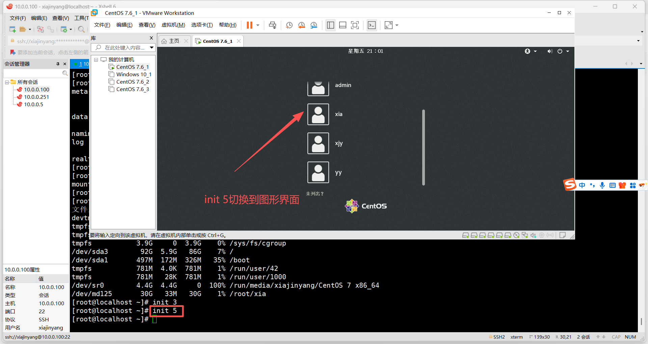Open the library search filter dropdown

pyautogui.click(x=152, y=48)
